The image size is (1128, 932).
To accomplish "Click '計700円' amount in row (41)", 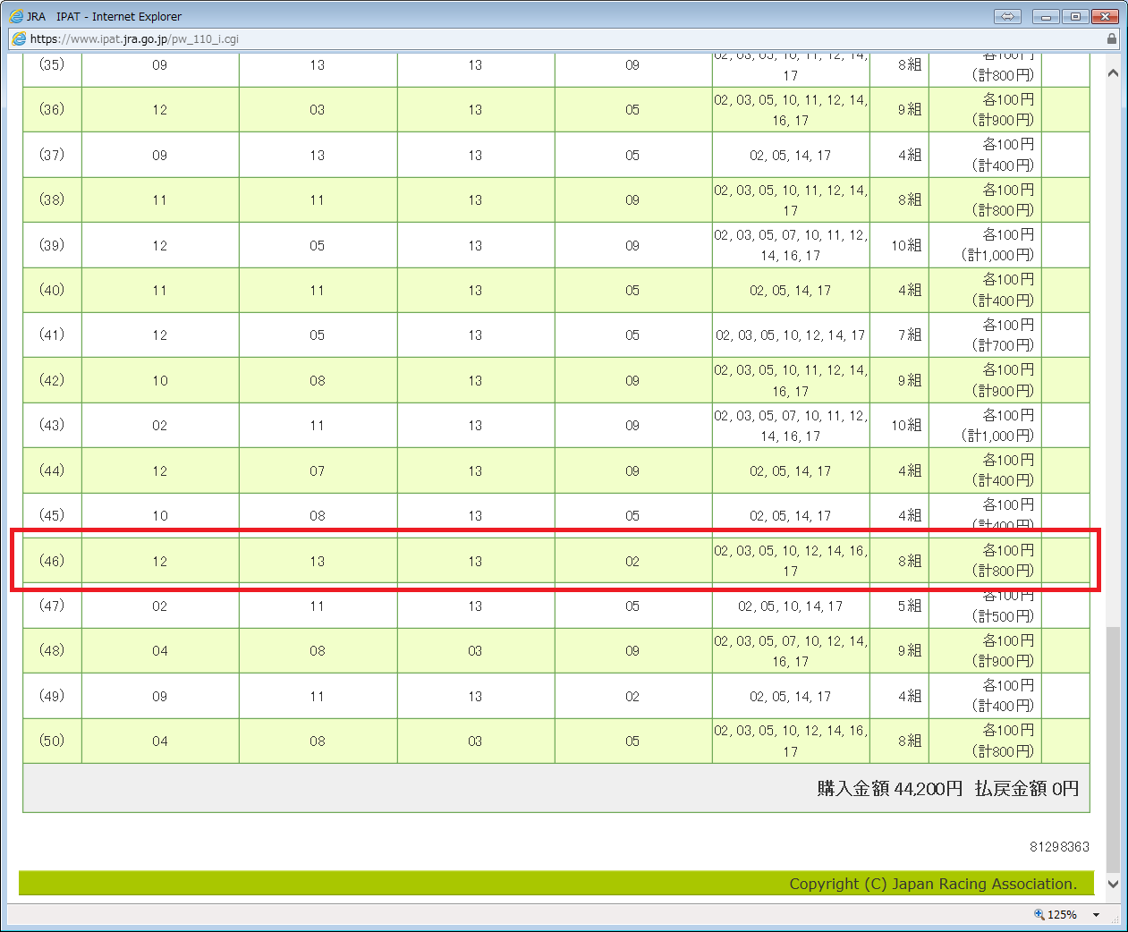I will pyautogui.click(x=1003, y=345).
